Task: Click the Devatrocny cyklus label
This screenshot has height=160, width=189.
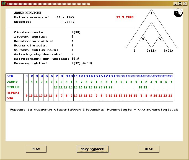Action: 34,41
